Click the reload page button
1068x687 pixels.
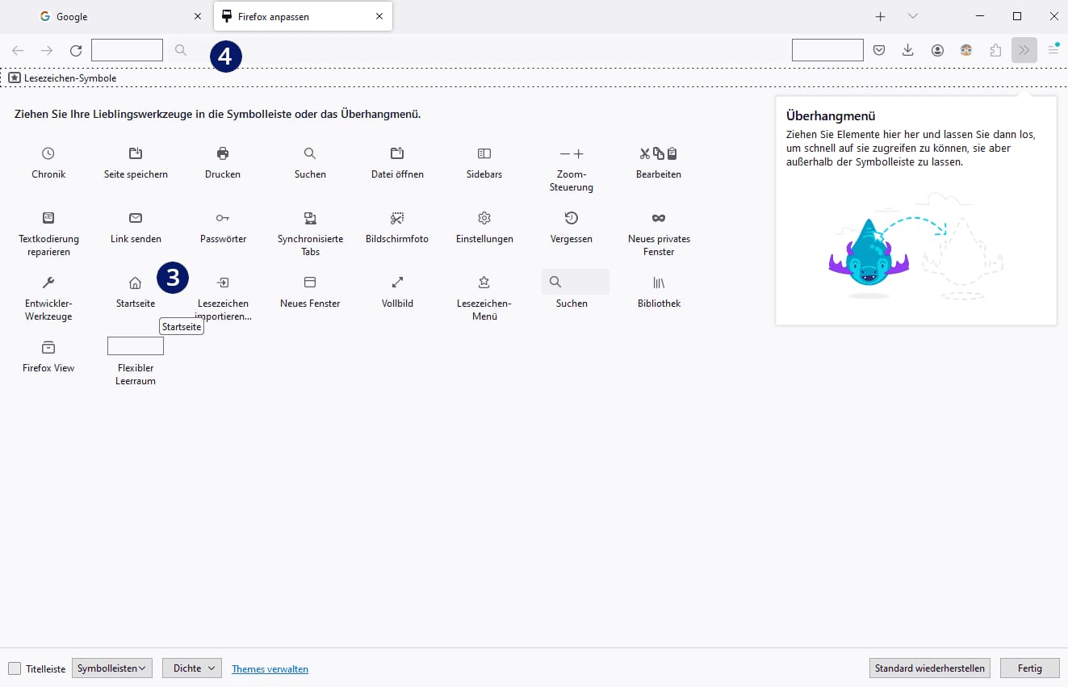click(76, 50)
